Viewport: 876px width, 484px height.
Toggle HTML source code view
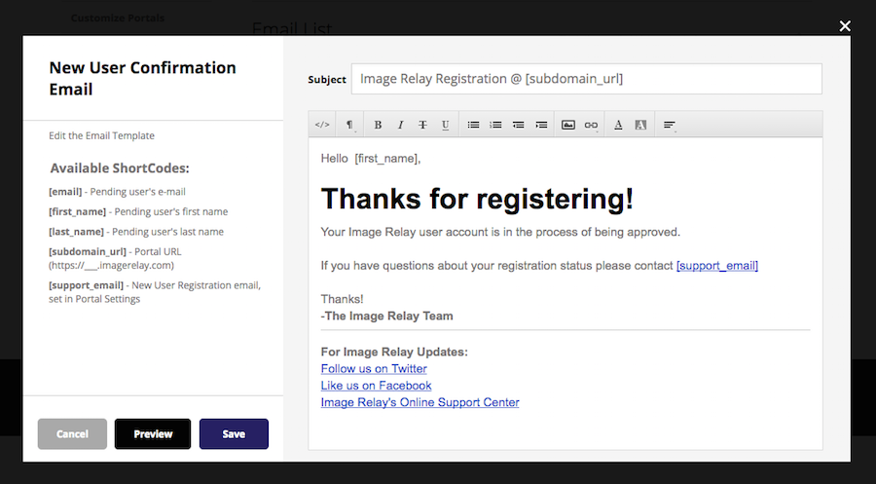pos(322,125)
